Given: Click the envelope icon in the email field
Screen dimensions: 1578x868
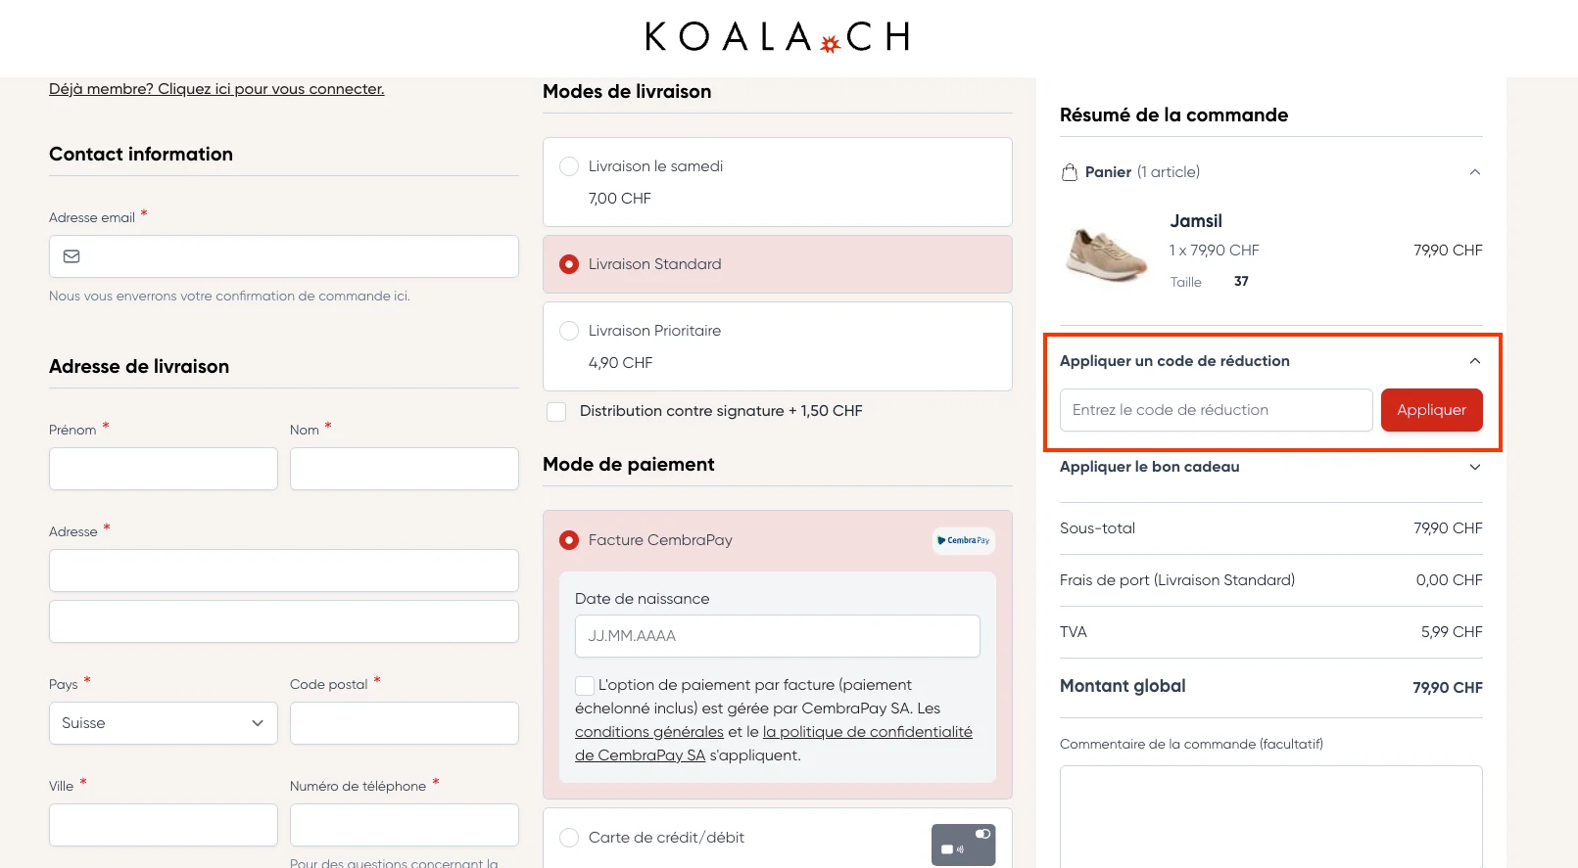Looking at the screenshot, I should click(x=71, y=256).
